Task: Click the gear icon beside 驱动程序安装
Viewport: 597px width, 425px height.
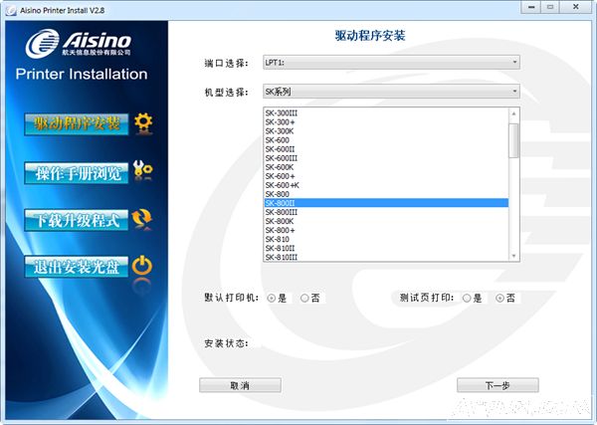Action: (x=143, y=123)
